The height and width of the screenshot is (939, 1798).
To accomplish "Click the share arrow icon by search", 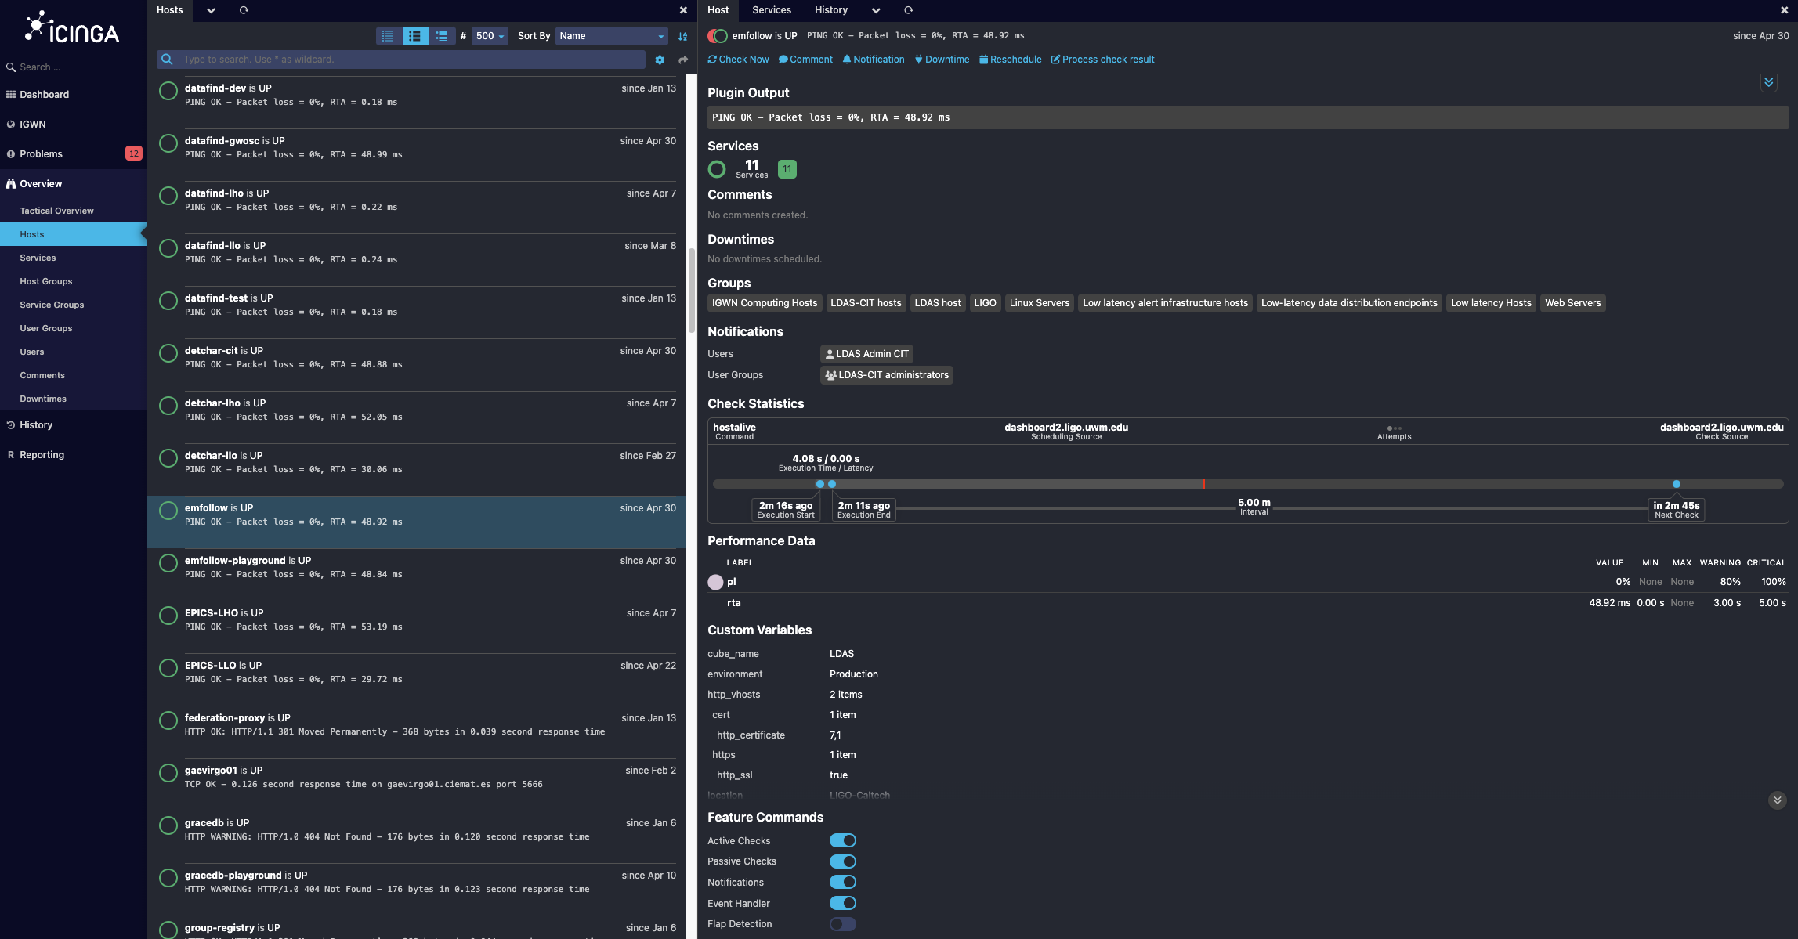I will pos(683,60).
